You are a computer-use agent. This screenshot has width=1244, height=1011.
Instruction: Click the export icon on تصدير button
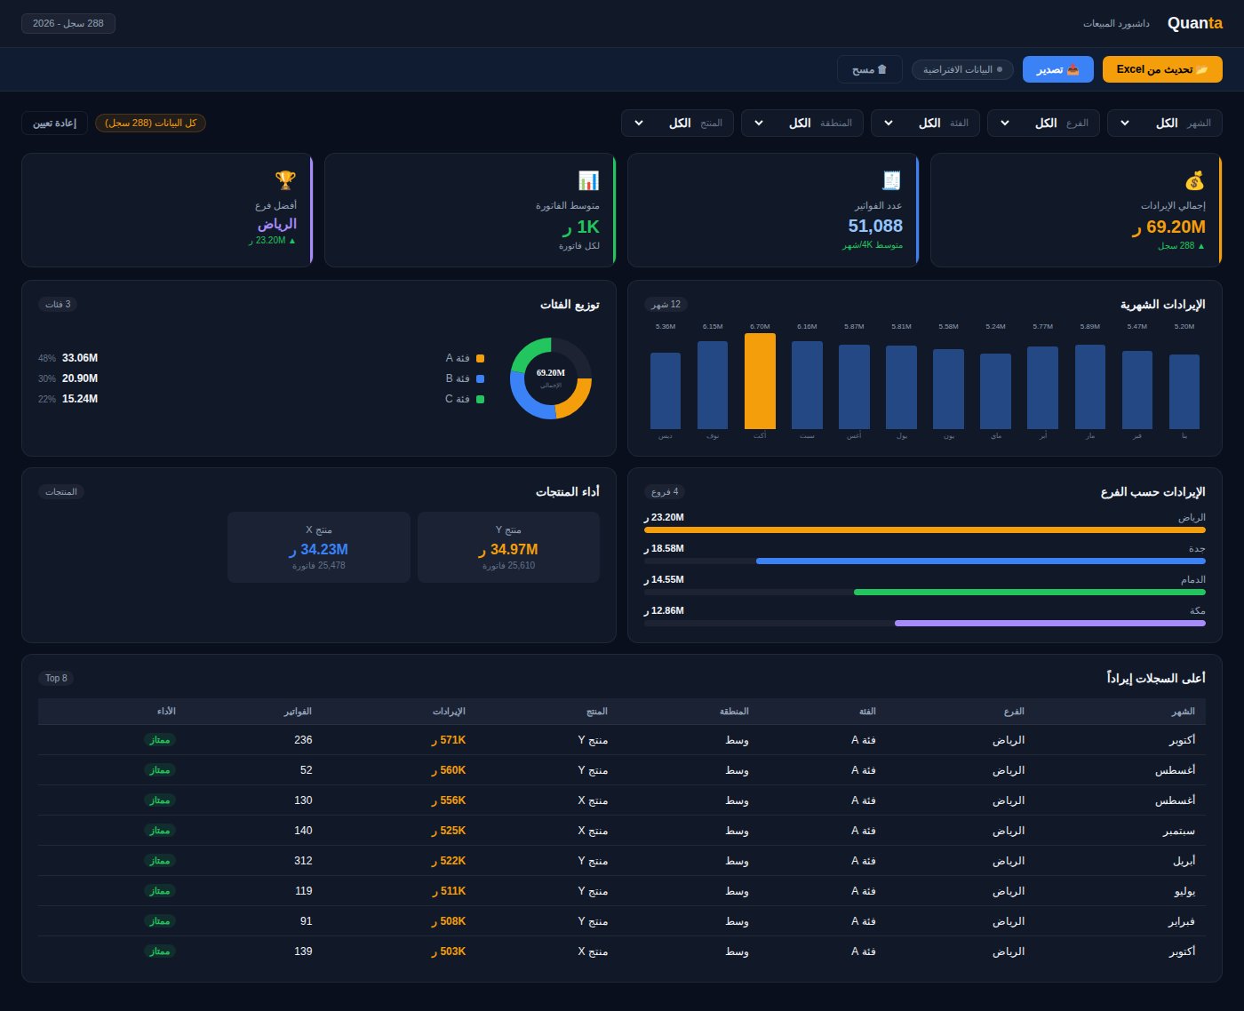pyautogui.click(x=1073, y=69)
